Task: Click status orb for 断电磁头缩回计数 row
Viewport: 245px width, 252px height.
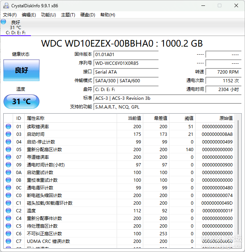Action: [8, 195]
